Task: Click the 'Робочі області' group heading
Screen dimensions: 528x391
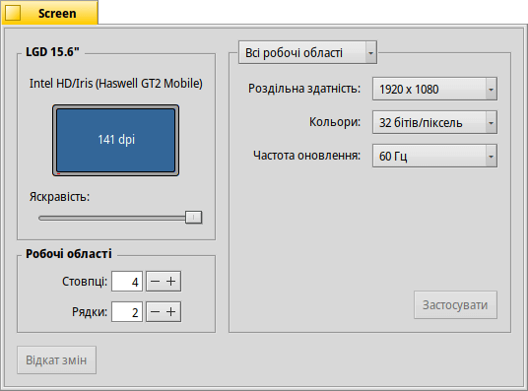Action: [x=69, y=253]
